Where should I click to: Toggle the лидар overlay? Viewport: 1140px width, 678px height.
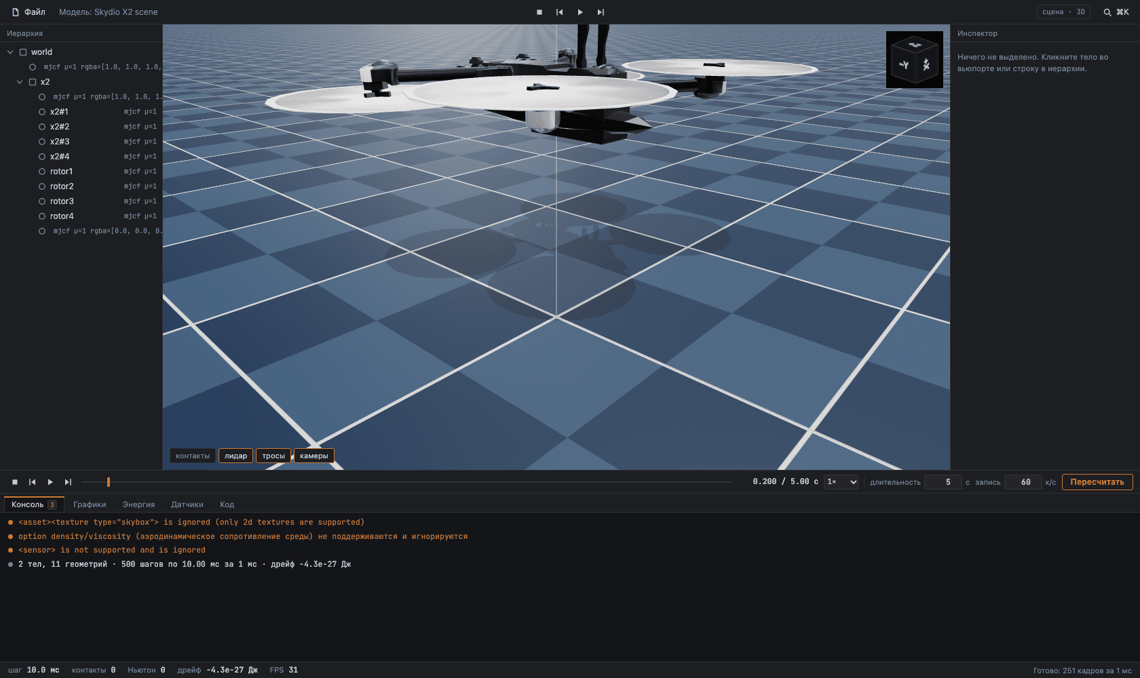(x=235, y=456)
